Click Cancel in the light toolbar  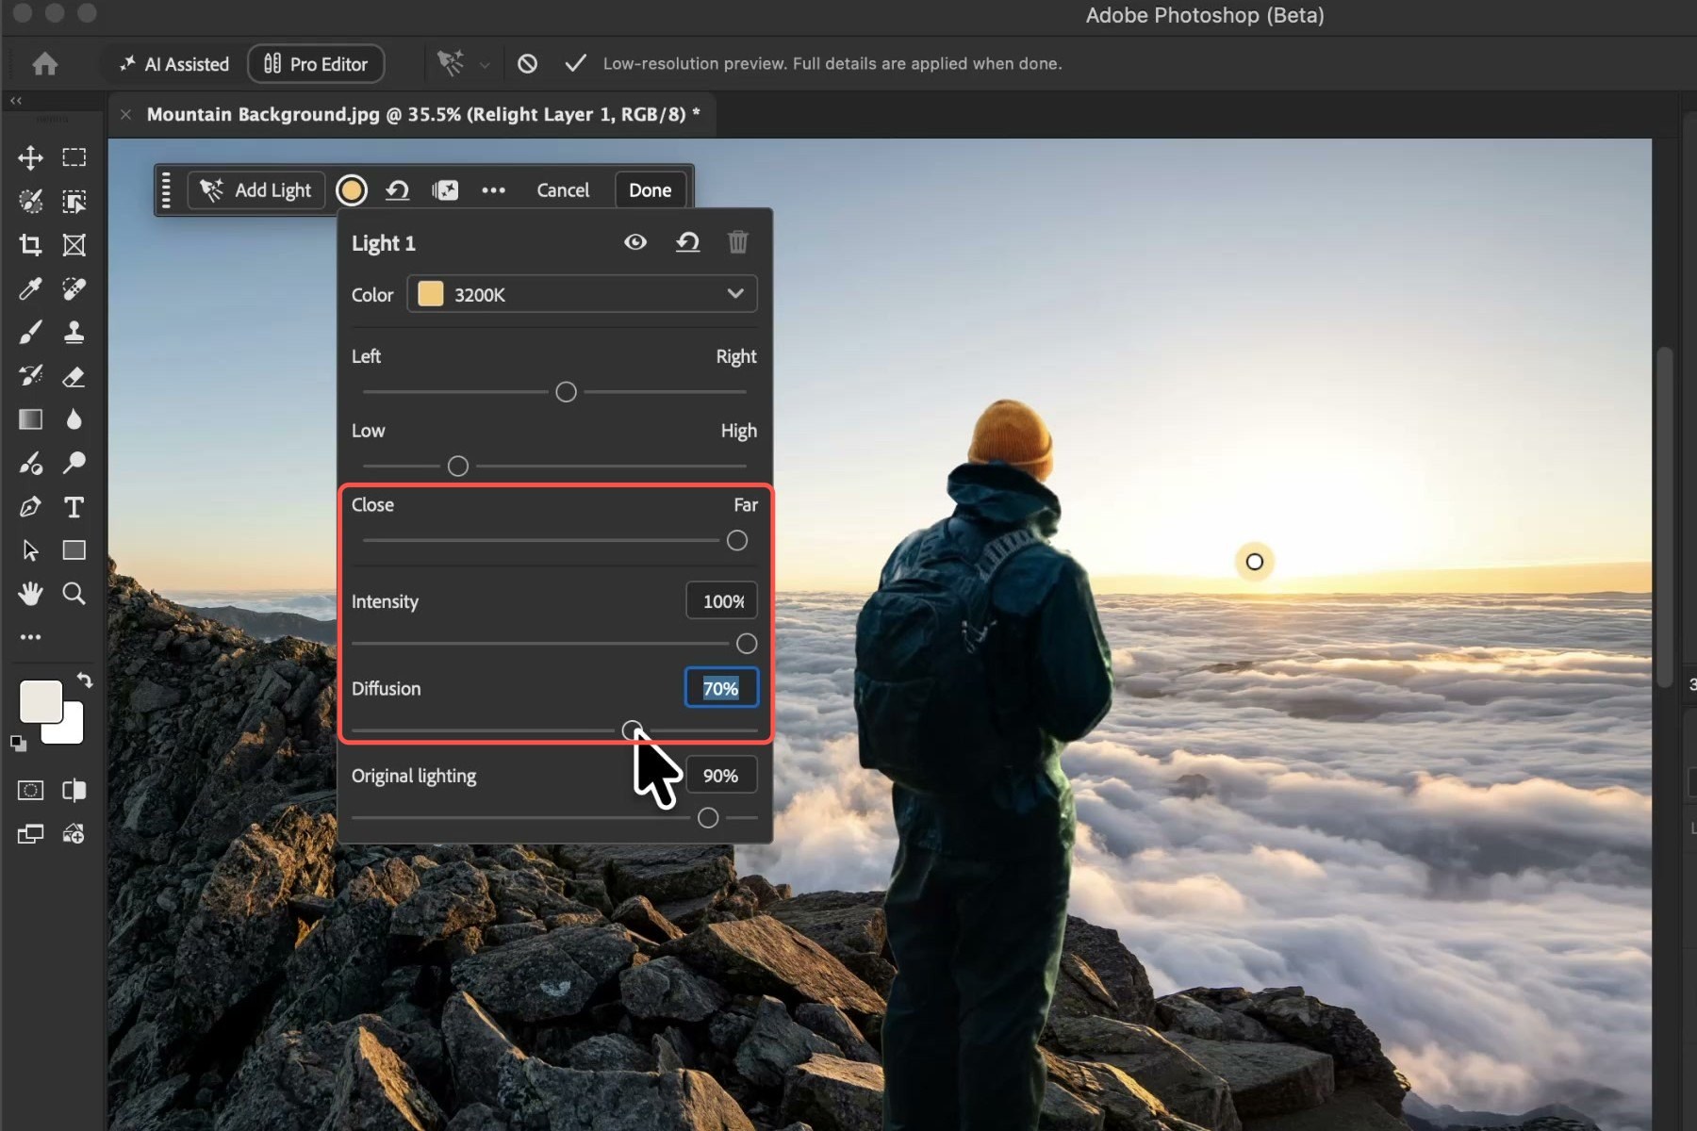click(563, 190)
